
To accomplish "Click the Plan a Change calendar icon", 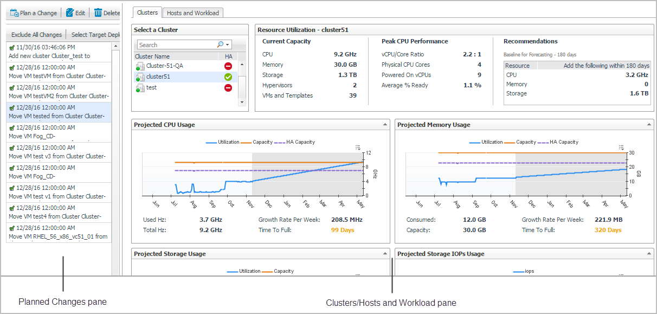I will click(x=14, y=12).
